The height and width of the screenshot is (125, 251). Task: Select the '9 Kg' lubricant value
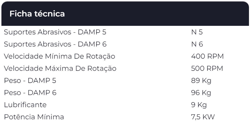click(199, 105)
